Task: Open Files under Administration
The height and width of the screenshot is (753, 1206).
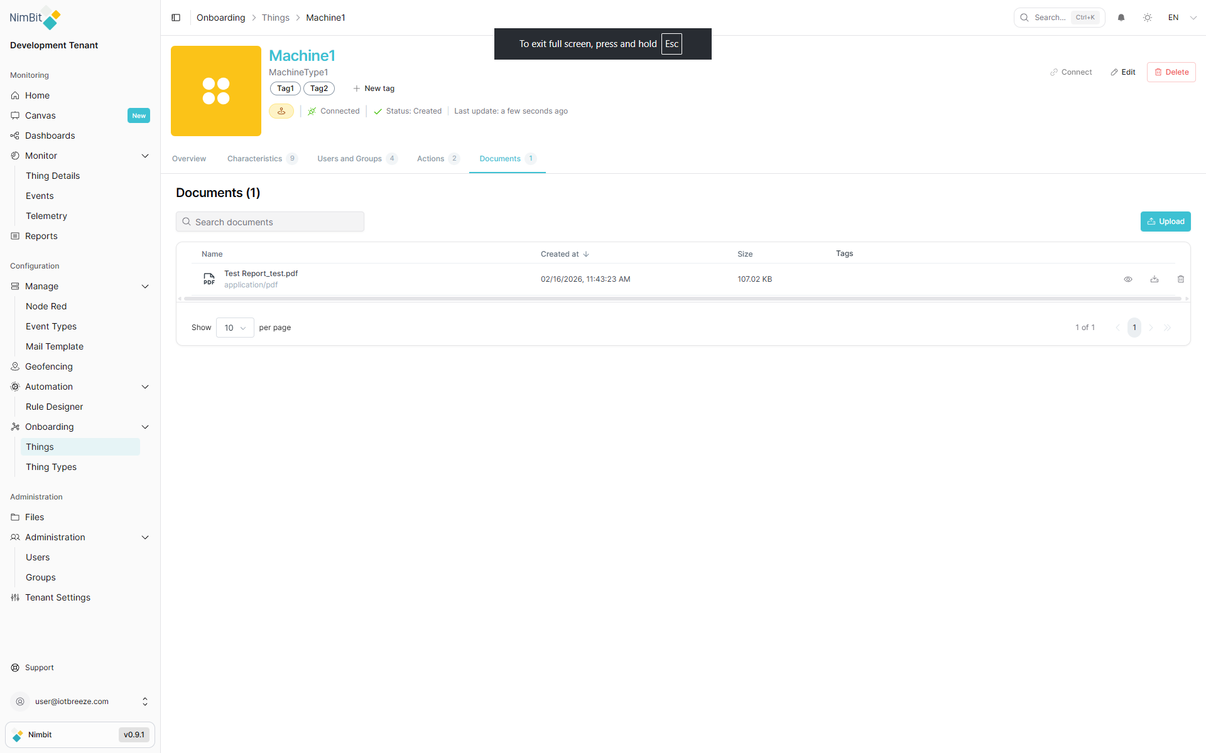Action: pyautogui.click(x=15, y=517)
